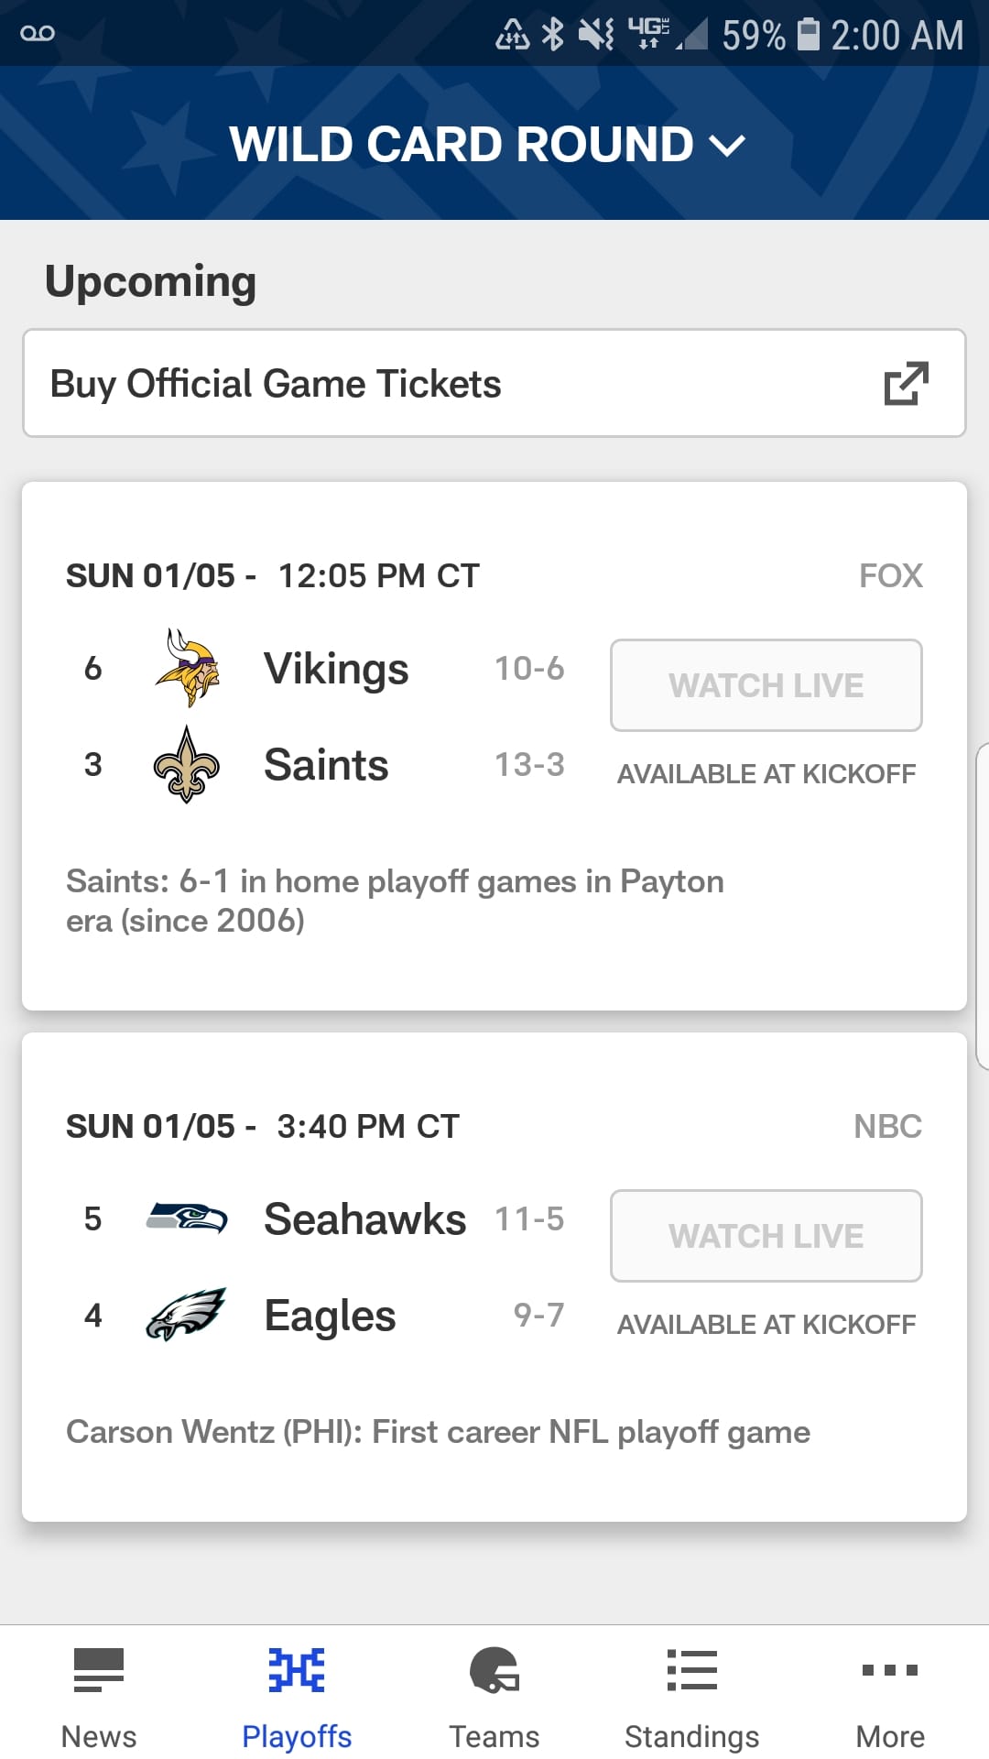Open Buy Official Game Tickets
Image resolution: width=989 pixels, height=1759 pixels.
pos(494,383)
